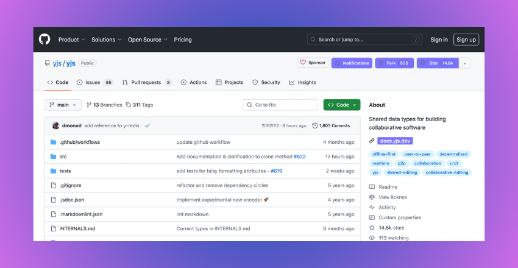Screen dimensions: 518x268
Task: Fork the repository with Fork 530
Action: [394, 63]
